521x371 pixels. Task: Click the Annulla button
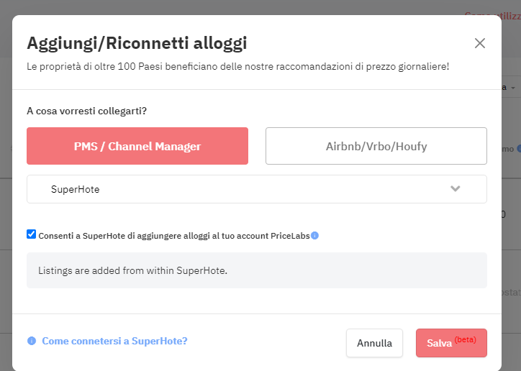tap(374, 343)
